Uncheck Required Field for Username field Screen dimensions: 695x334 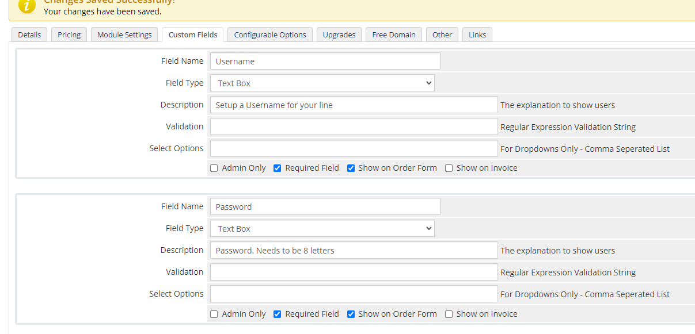click(x=277, y=168)
